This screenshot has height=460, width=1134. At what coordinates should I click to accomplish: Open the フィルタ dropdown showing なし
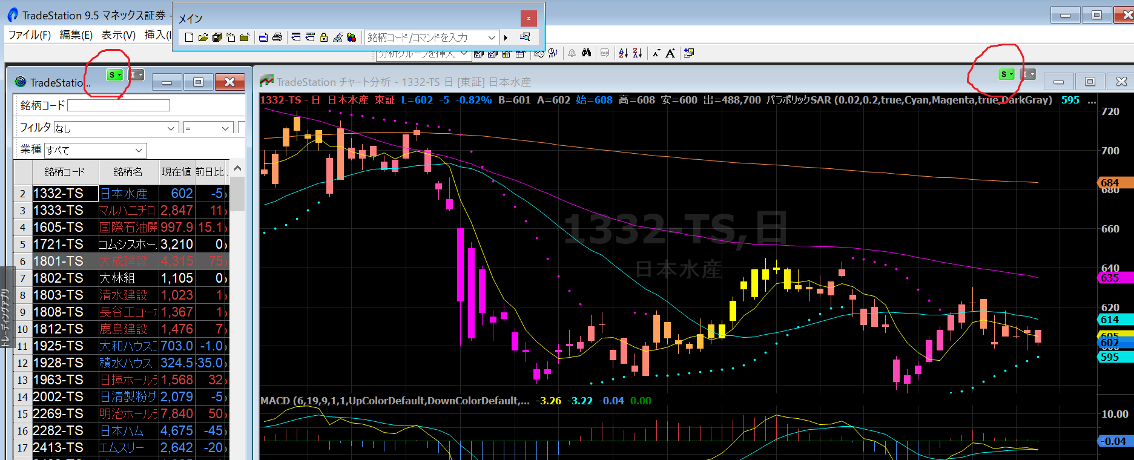(116, 128)
